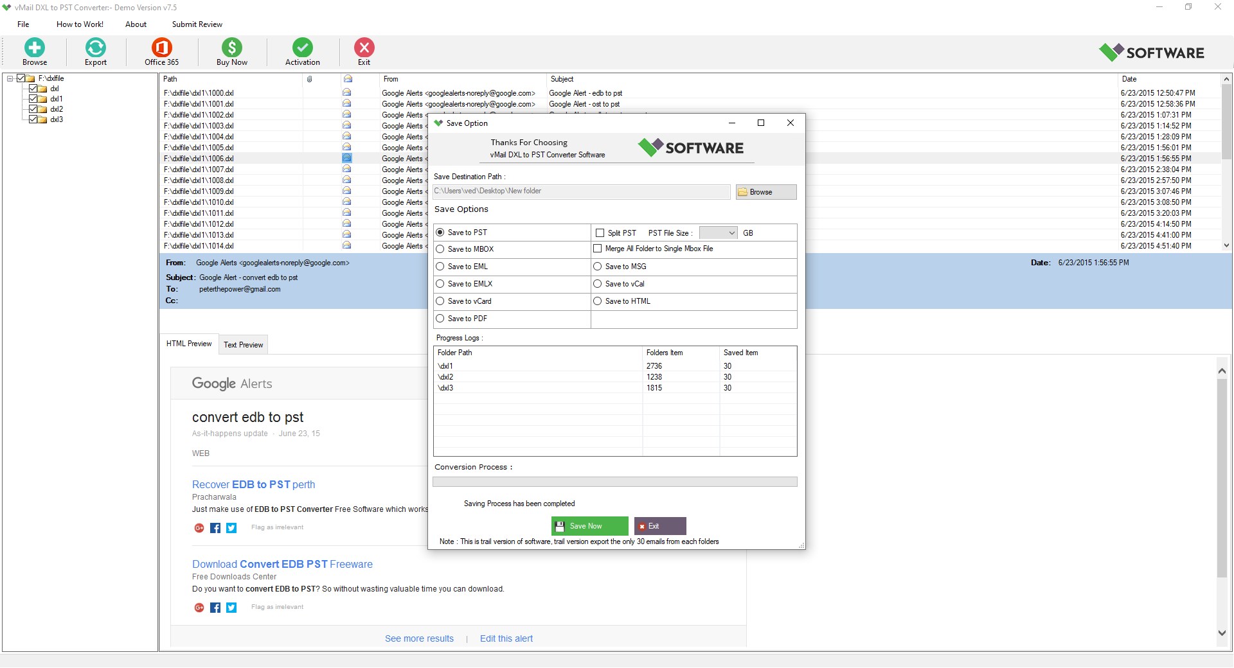The image size is (1234, 668).
Task: Click the Google+ icon under Free Downloads Center
Action: (x=199, y=608)
